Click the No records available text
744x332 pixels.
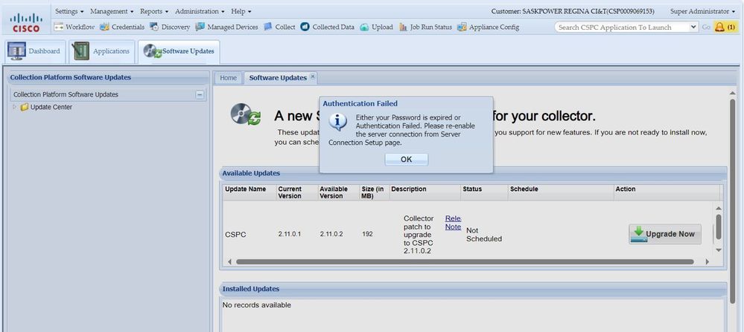tap(257, 305)
